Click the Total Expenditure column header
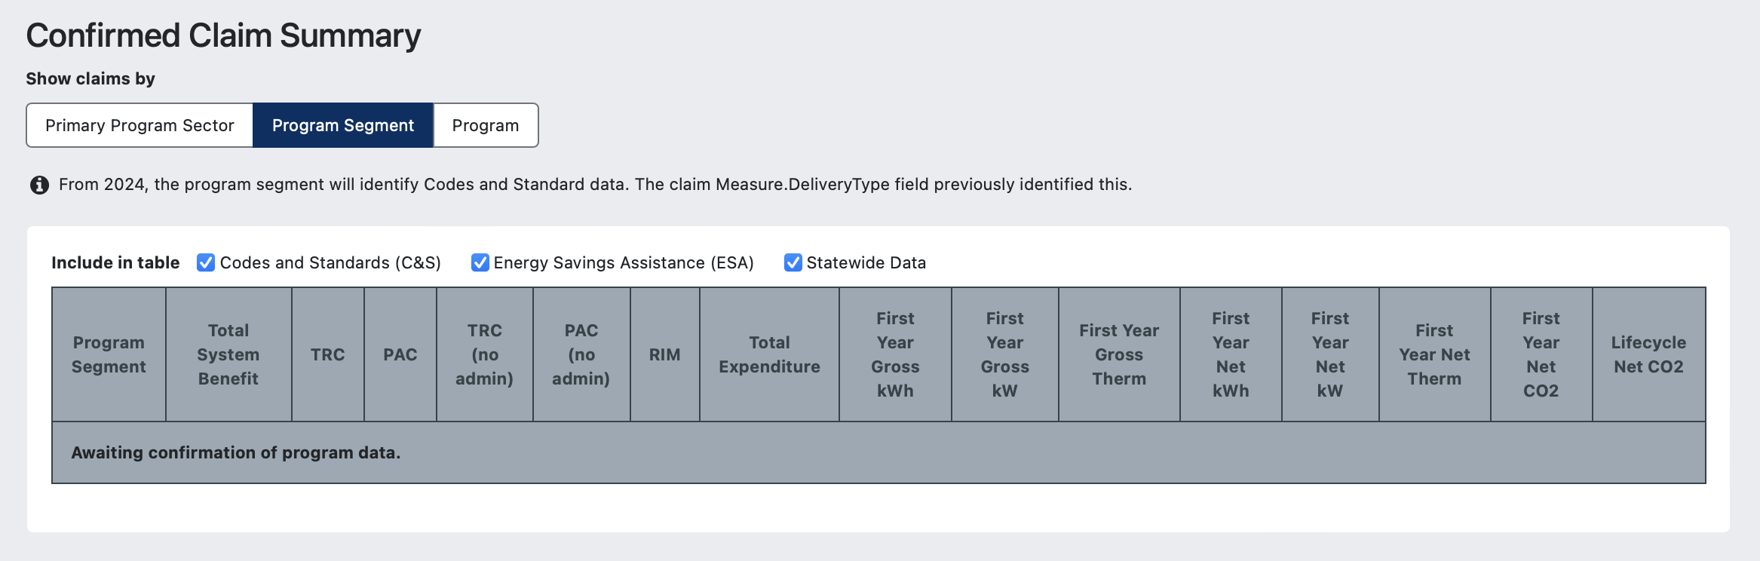Image resolution: width=1760 pixels, height=561 pixels. coord(769,354)
